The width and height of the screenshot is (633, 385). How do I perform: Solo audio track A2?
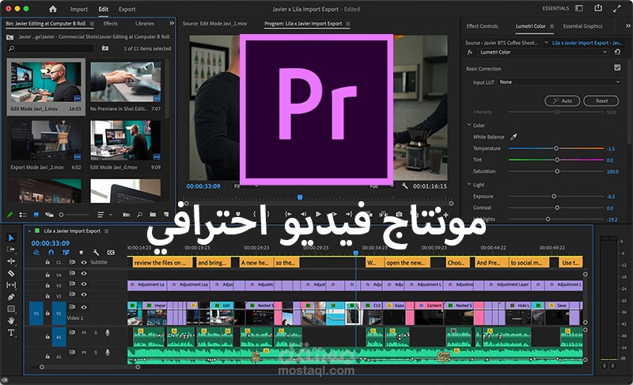[x=96, y=353]
